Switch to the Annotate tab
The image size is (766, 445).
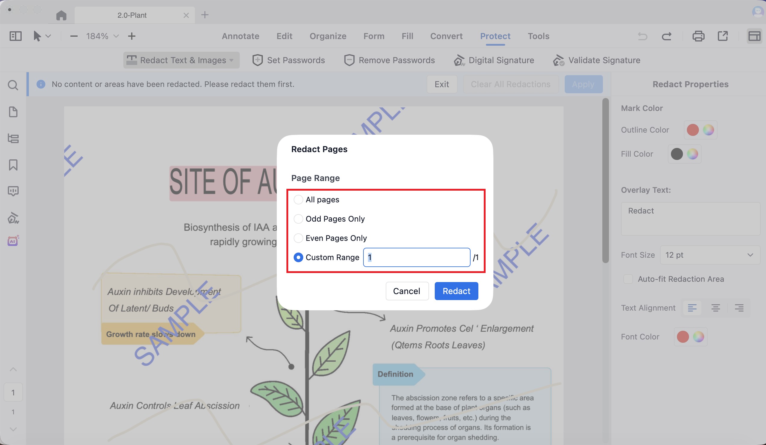click(240, 36)
